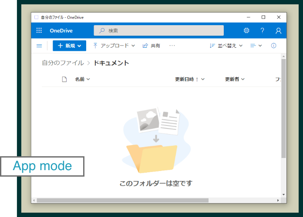
Task: Open the account profile icon
Action: 278,30
